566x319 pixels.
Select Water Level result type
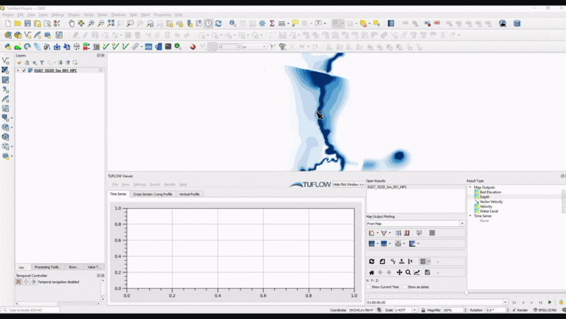[x=490, y=211]
